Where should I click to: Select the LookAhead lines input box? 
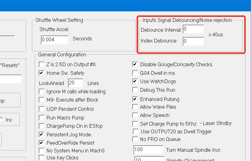coord(75,83)
